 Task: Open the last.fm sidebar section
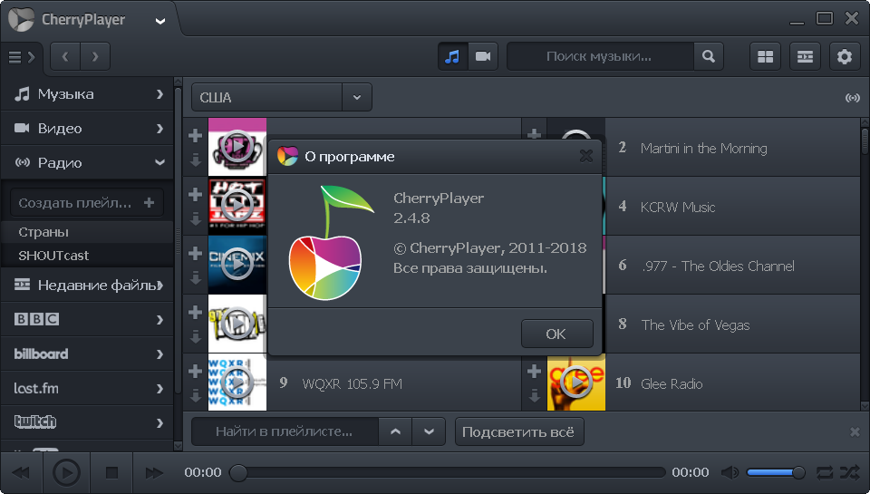88,389
